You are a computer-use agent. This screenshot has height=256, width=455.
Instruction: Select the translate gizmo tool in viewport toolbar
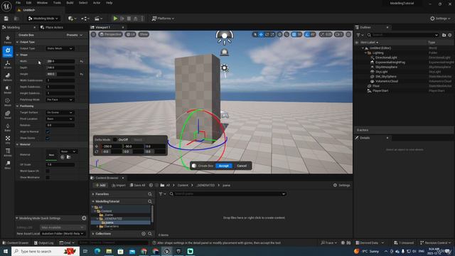[261, 35]
